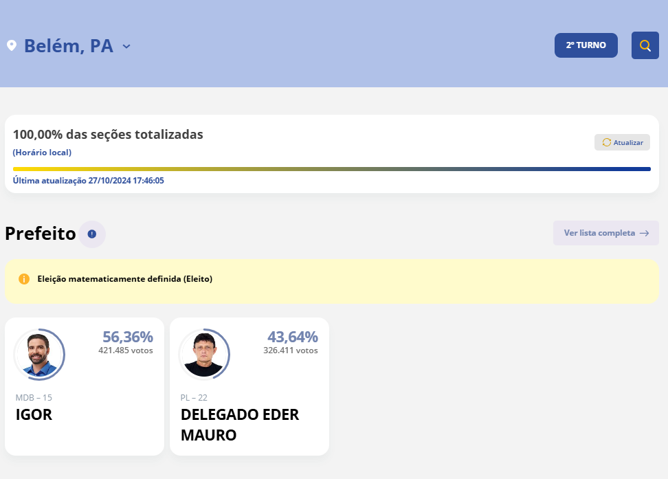Open the info icon next to Prefeito
This screenshot has height=479, width=668.
[x=92, y=234]
